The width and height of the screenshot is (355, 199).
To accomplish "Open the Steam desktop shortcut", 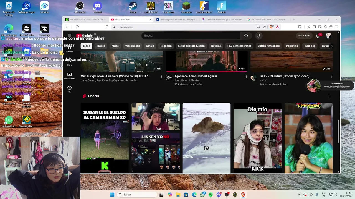I will pyautogui.click(x=133, y=7).
